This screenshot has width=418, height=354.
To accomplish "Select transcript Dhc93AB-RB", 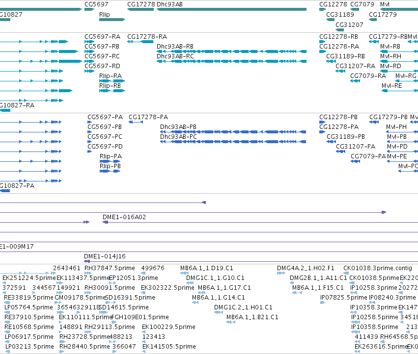I will (231, 51).
